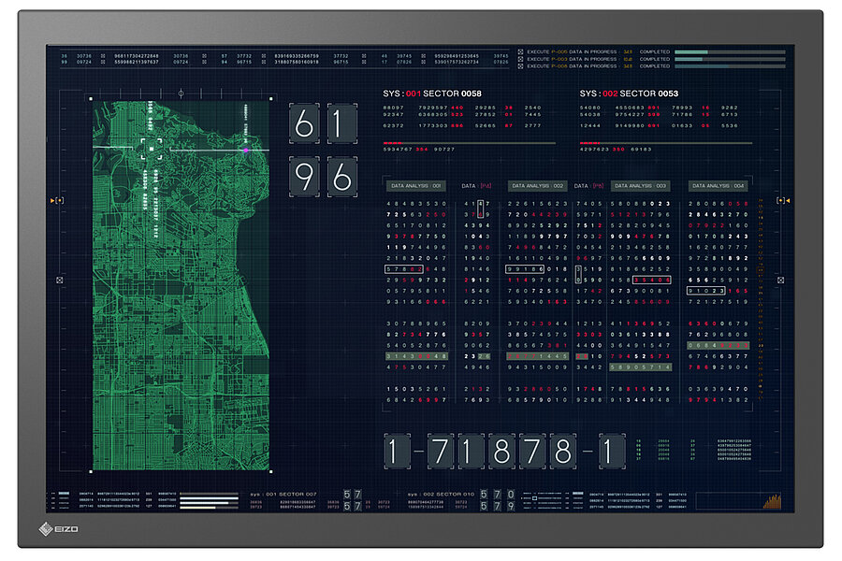842x561 pixels.
Task: Click the orange arrow bracket marker on left edge
Action: 60,201
